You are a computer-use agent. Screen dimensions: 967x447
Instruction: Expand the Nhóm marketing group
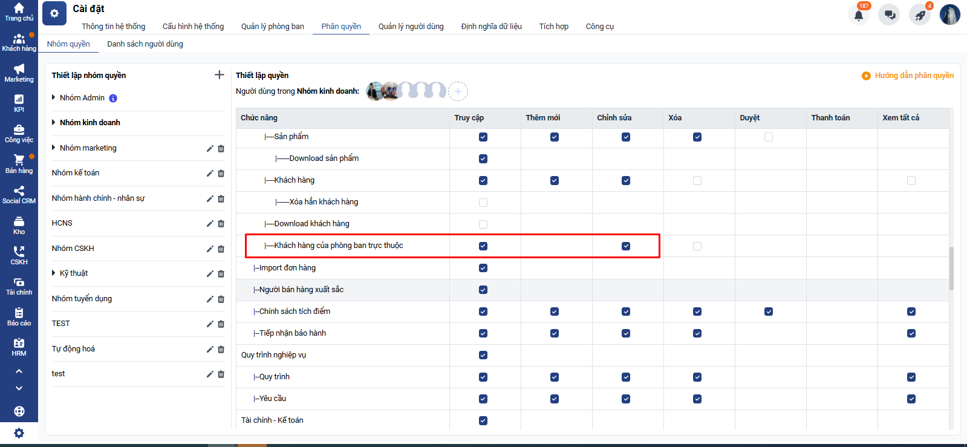tap(54, 148)
